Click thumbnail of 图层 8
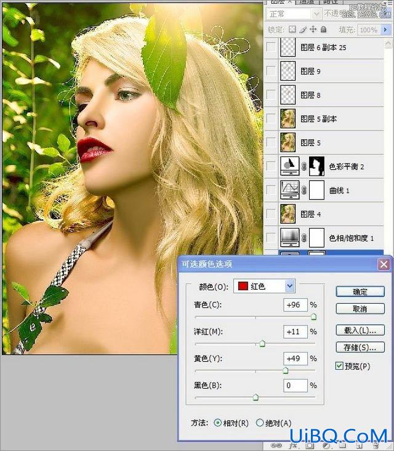394x451 pixels. point(287,95)
